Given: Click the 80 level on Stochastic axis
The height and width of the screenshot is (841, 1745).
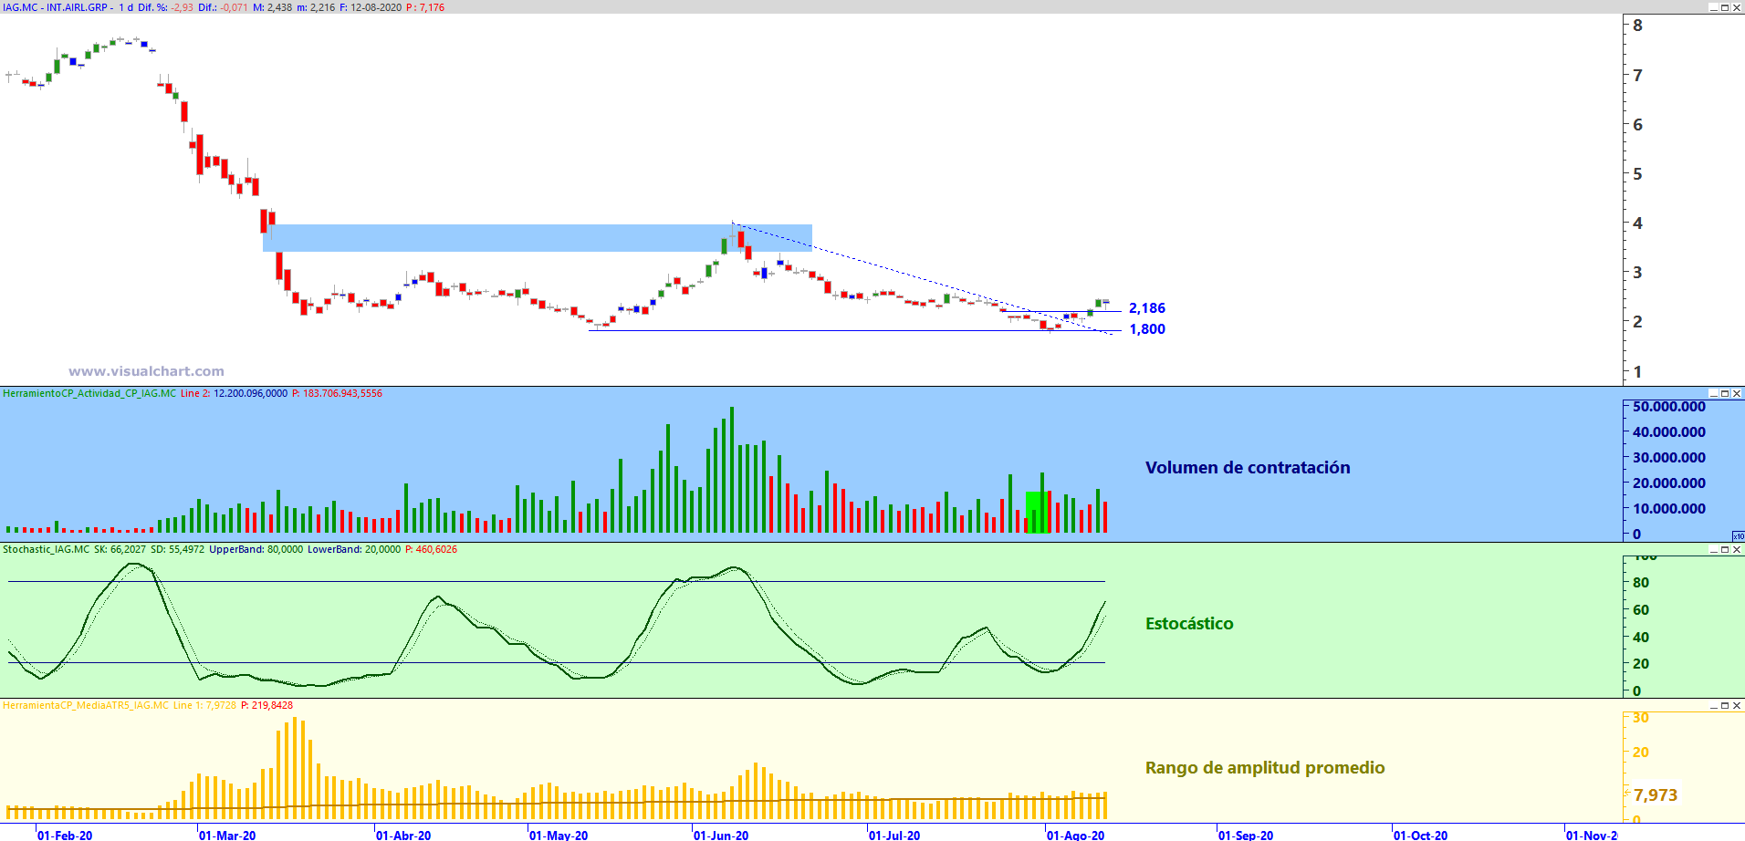Looking at the screenshot, I should pyautogui.click(x=1641, y=583).
